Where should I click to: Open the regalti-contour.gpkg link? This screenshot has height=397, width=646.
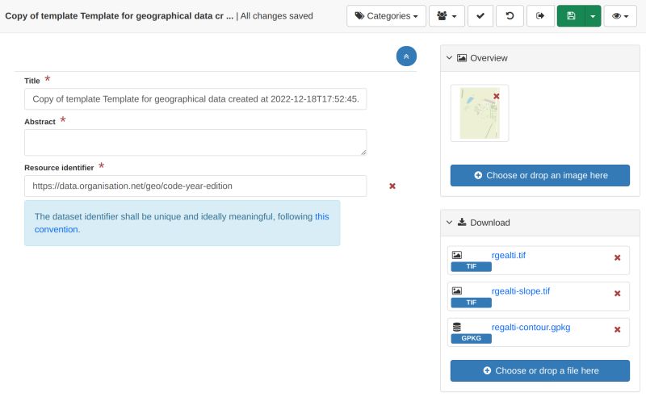(531, 328)
